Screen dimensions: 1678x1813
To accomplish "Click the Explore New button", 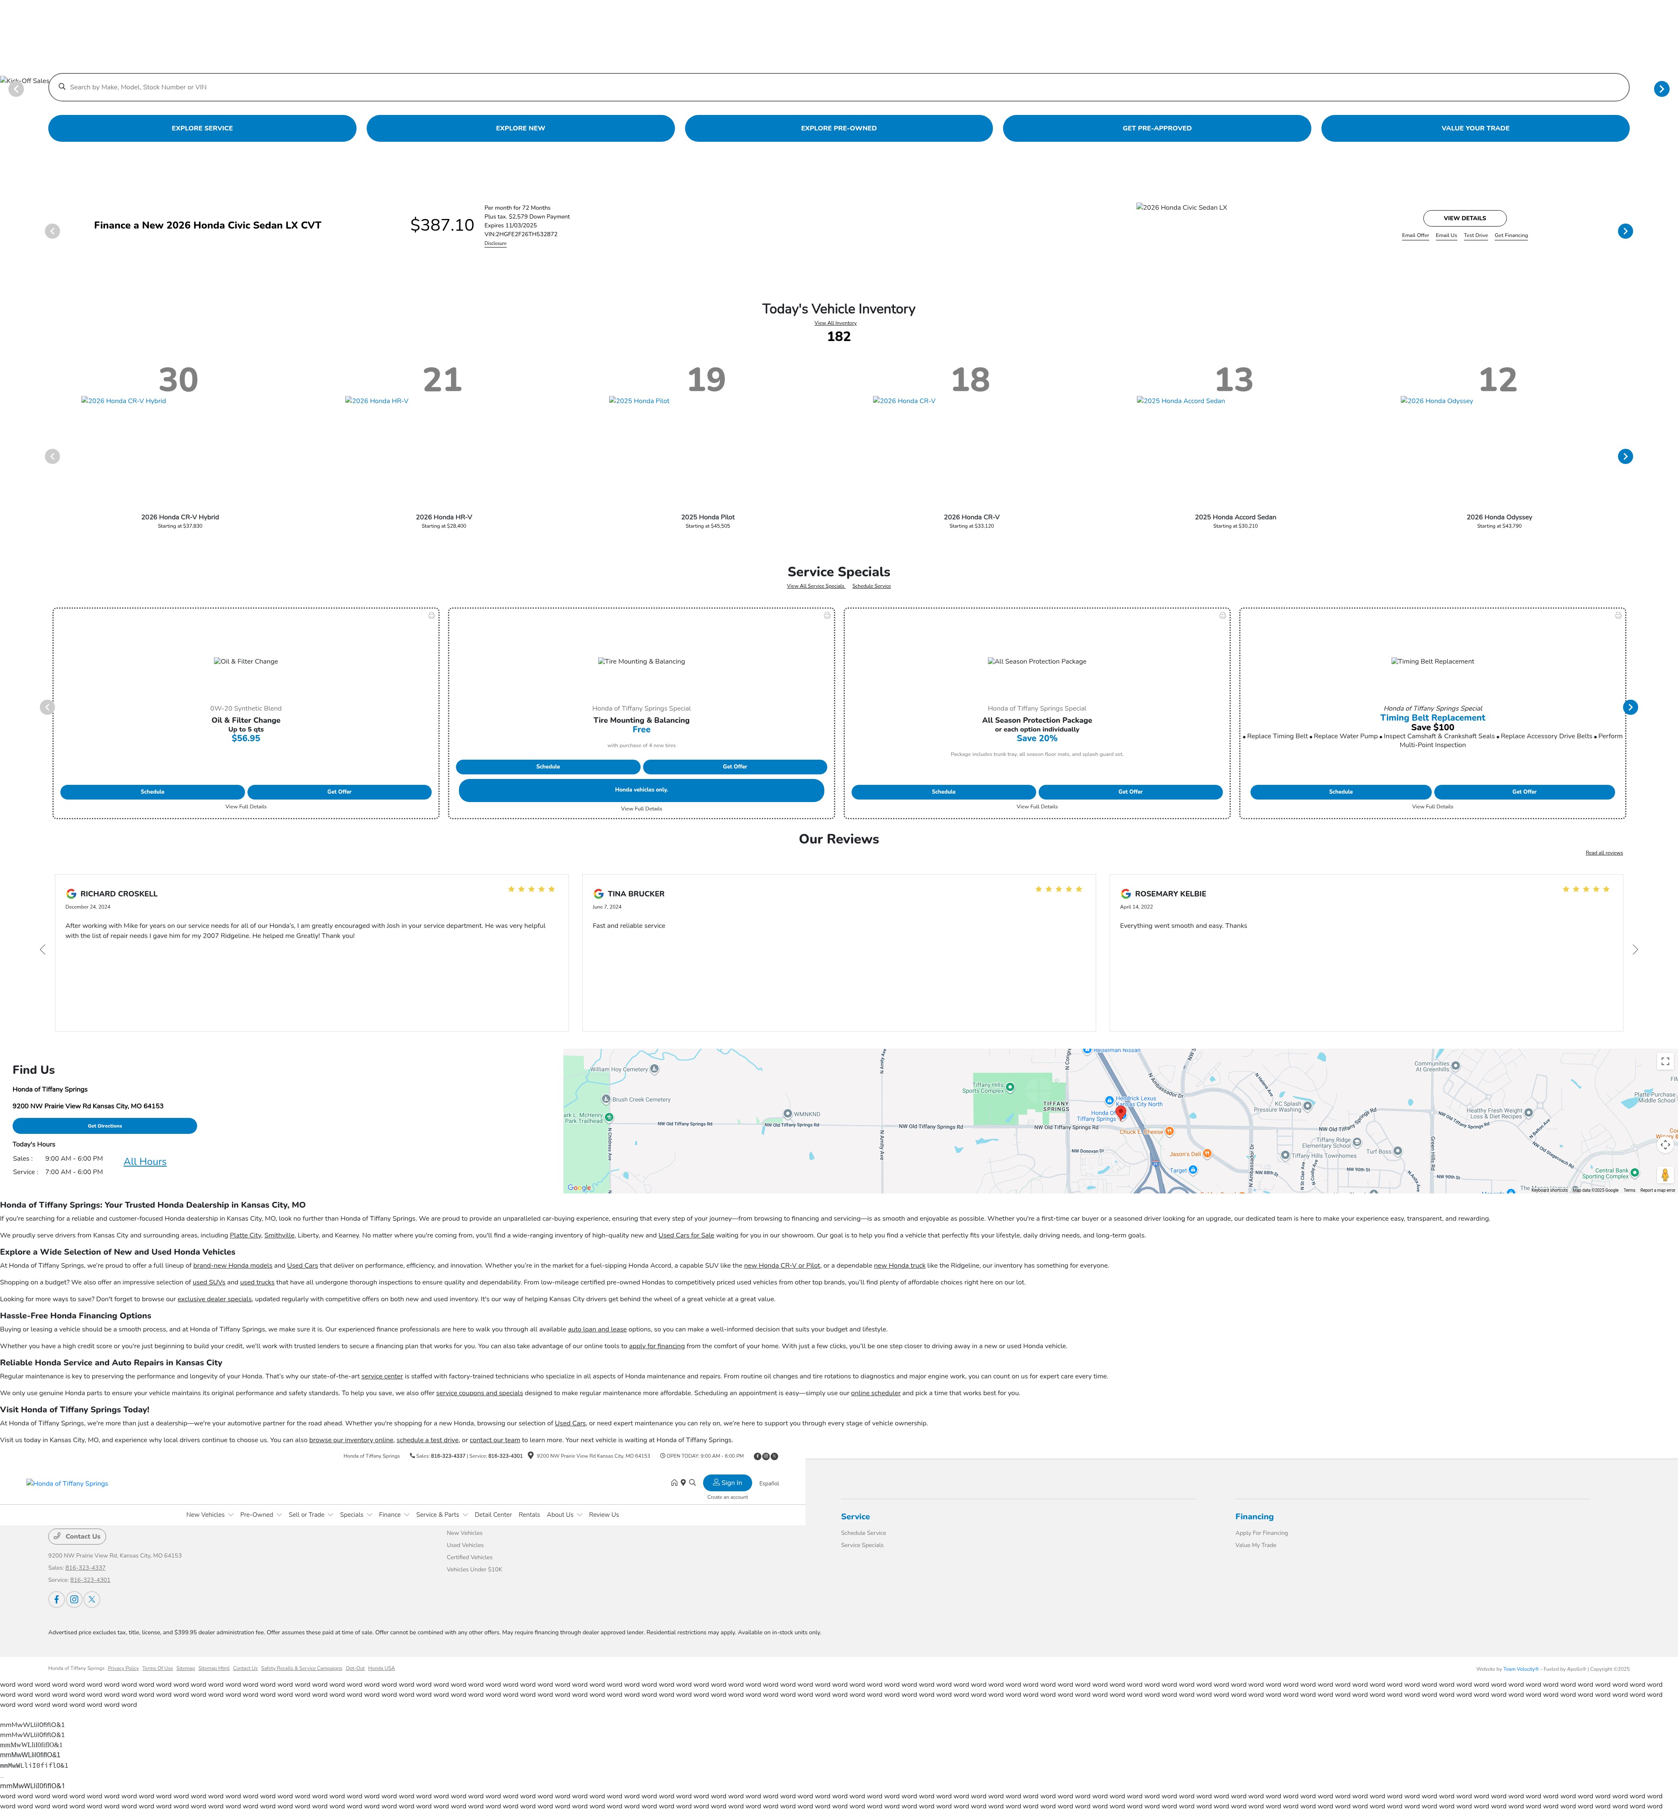I will (520, 128).
